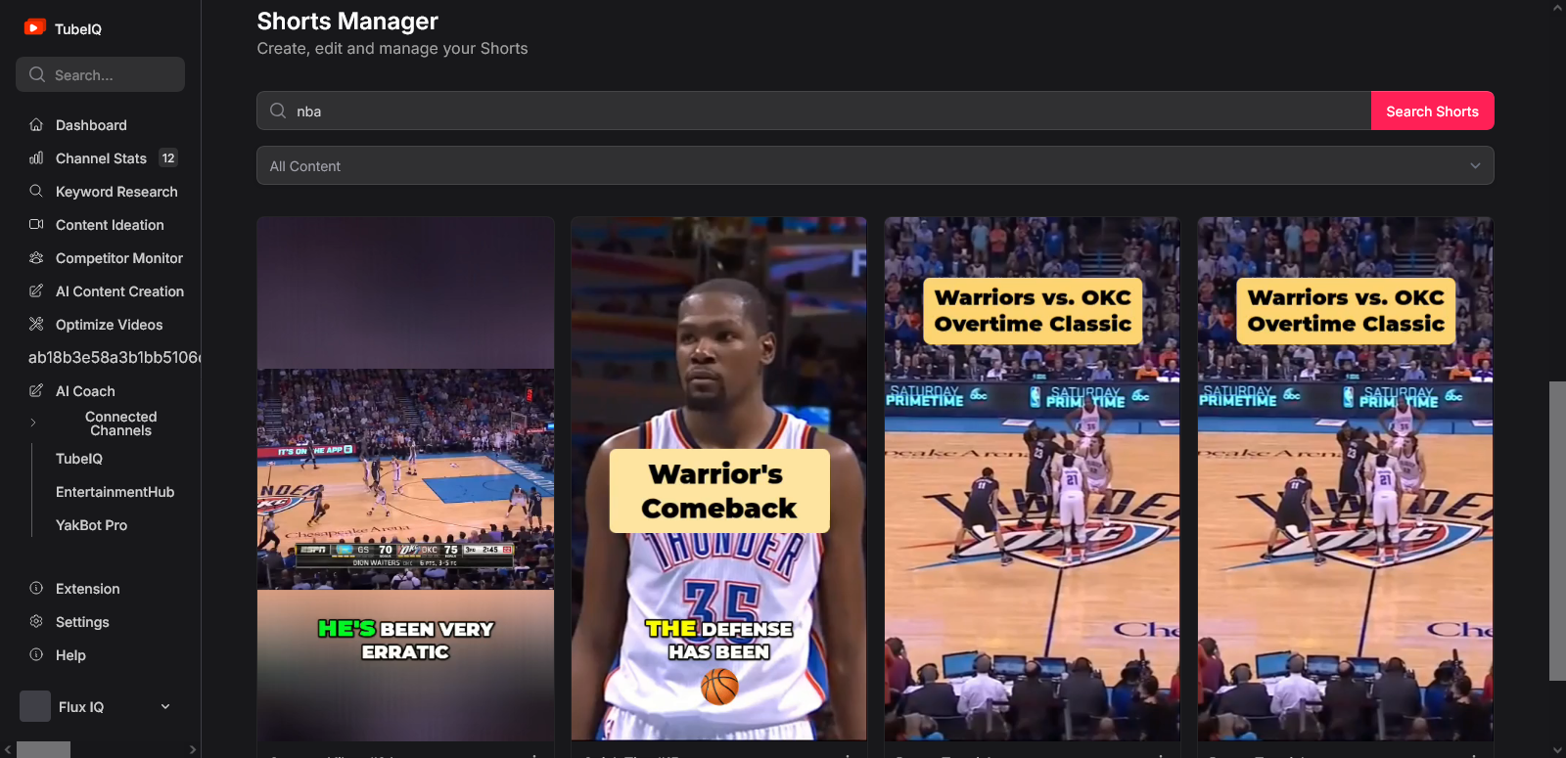Click the shorts search field containing nba

tap(813, 111)
